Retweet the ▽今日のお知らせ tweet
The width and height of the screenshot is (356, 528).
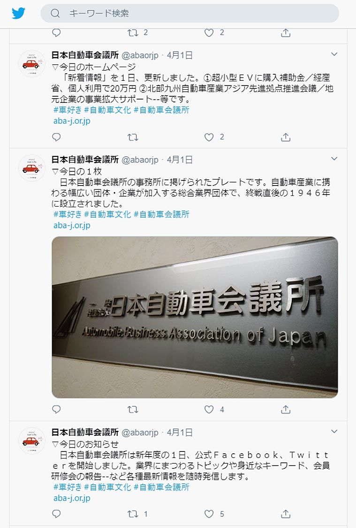click(x=133, y=514)
